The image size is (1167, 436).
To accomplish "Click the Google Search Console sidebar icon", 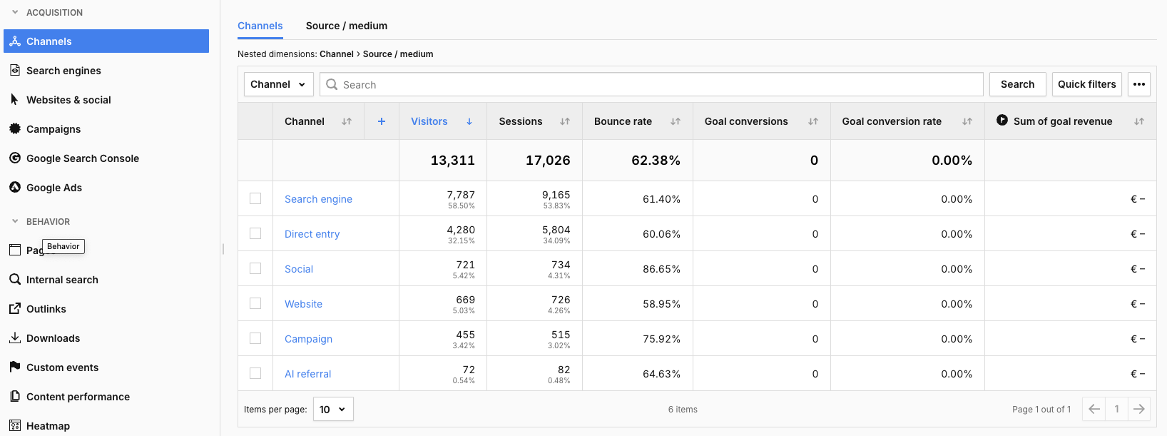I will 15,158.
